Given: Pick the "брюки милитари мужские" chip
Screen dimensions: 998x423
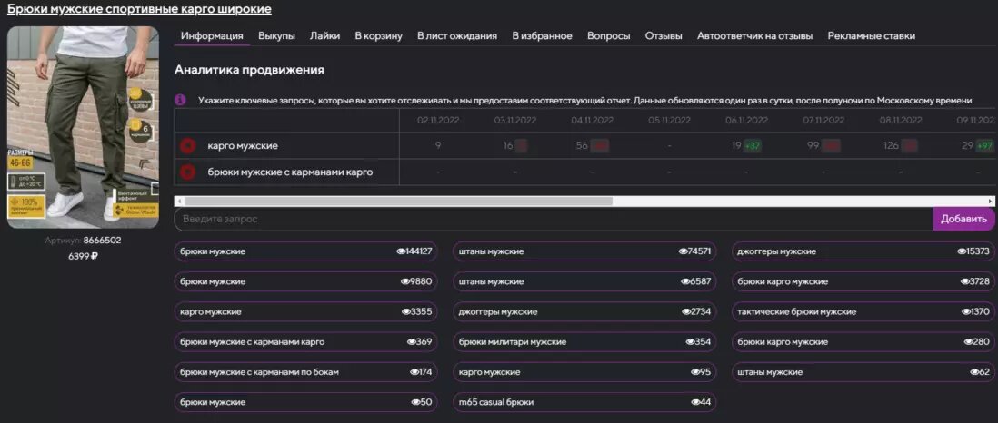Looking at the screenshot, I should [x=585, y=341].
